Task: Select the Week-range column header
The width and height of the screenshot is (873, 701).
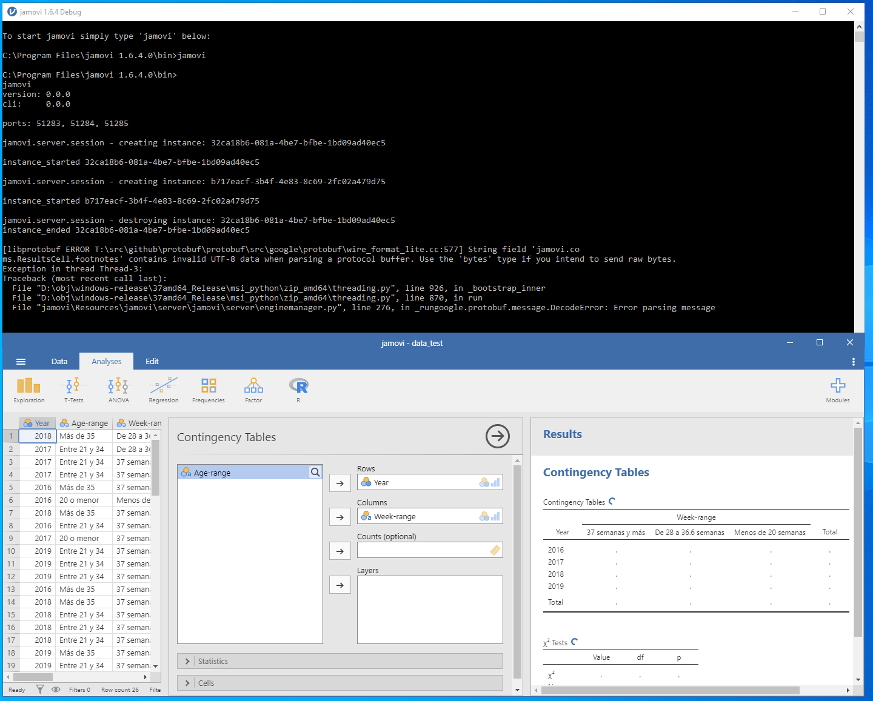Action: 138,423
